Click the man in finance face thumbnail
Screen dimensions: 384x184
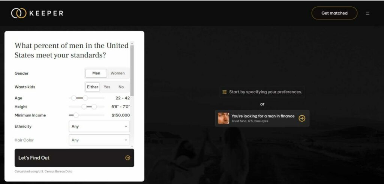click(223, 118)
